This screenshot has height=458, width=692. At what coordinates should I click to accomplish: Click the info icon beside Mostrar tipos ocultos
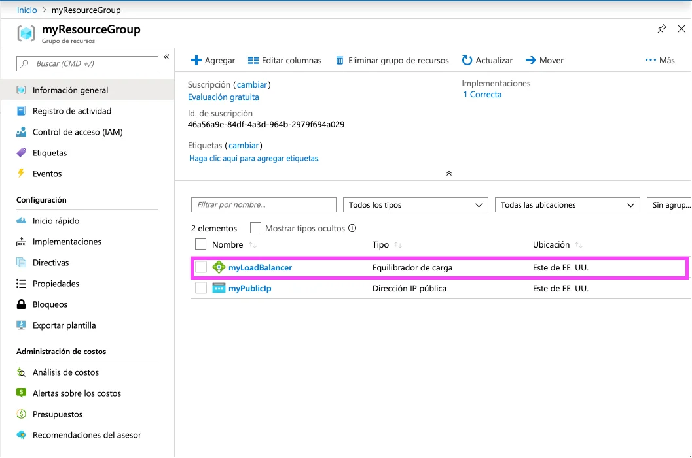pyautogui.click(x=352, y=228)
